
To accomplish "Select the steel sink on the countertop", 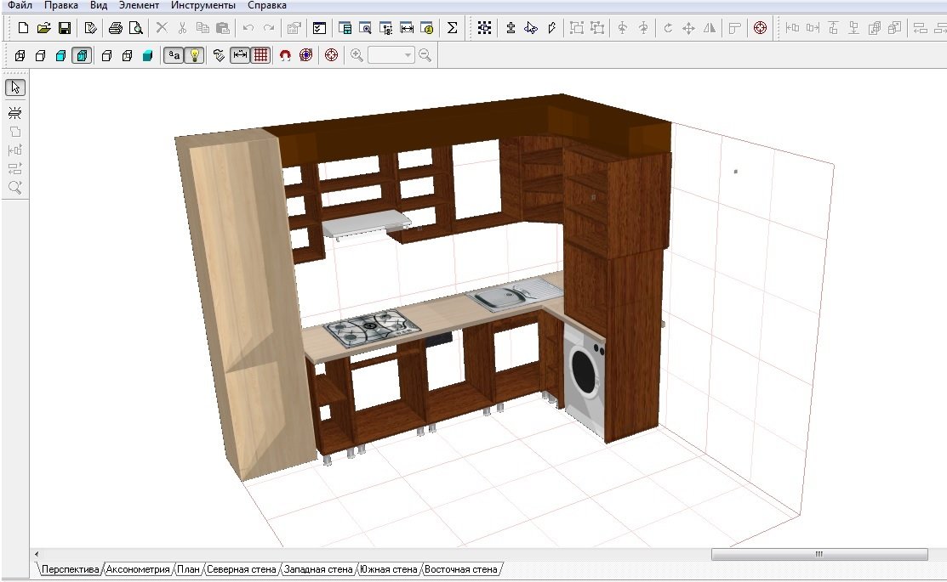I will pyautogui.click(x=515, y=295).
